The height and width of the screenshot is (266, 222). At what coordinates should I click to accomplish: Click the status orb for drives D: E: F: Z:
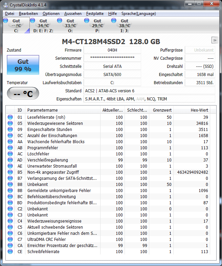[32, 20]
